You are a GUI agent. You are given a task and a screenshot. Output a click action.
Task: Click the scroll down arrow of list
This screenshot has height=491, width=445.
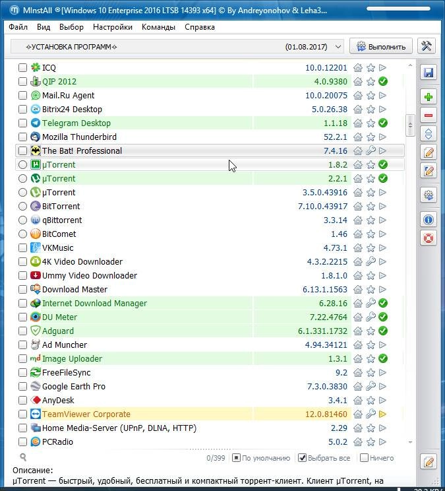(x=410, y=442)
